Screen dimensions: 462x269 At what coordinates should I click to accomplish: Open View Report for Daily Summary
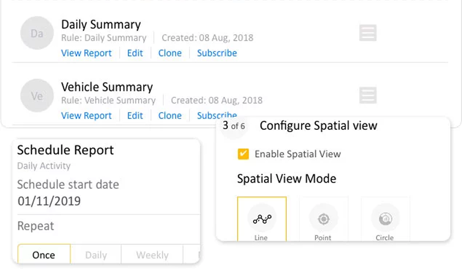coord(86,53)
